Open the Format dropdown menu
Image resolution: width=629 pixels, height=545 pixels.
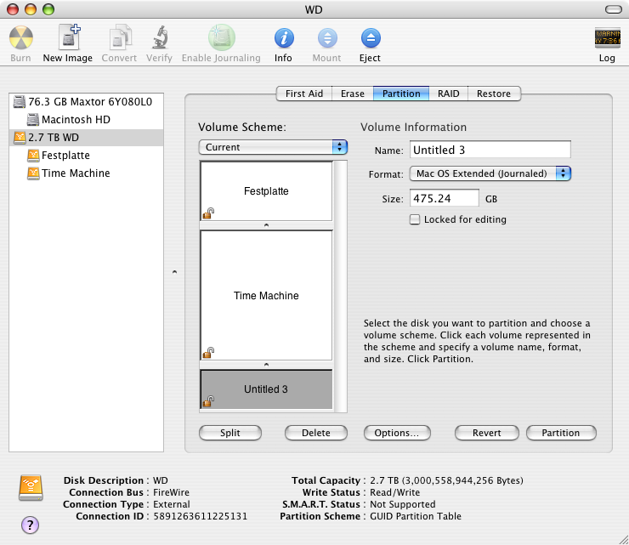(x=490, y=173)
